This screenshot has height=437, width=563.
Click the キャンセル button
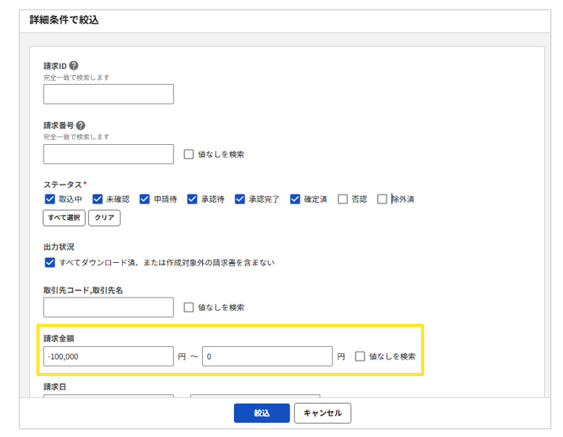322,413
